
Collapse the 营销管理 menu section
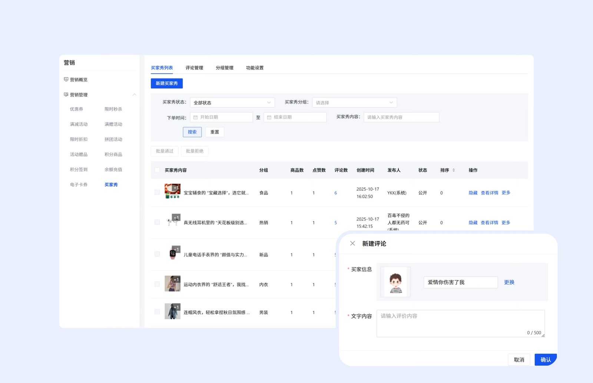pyautogui.click(x=134, y=95)
